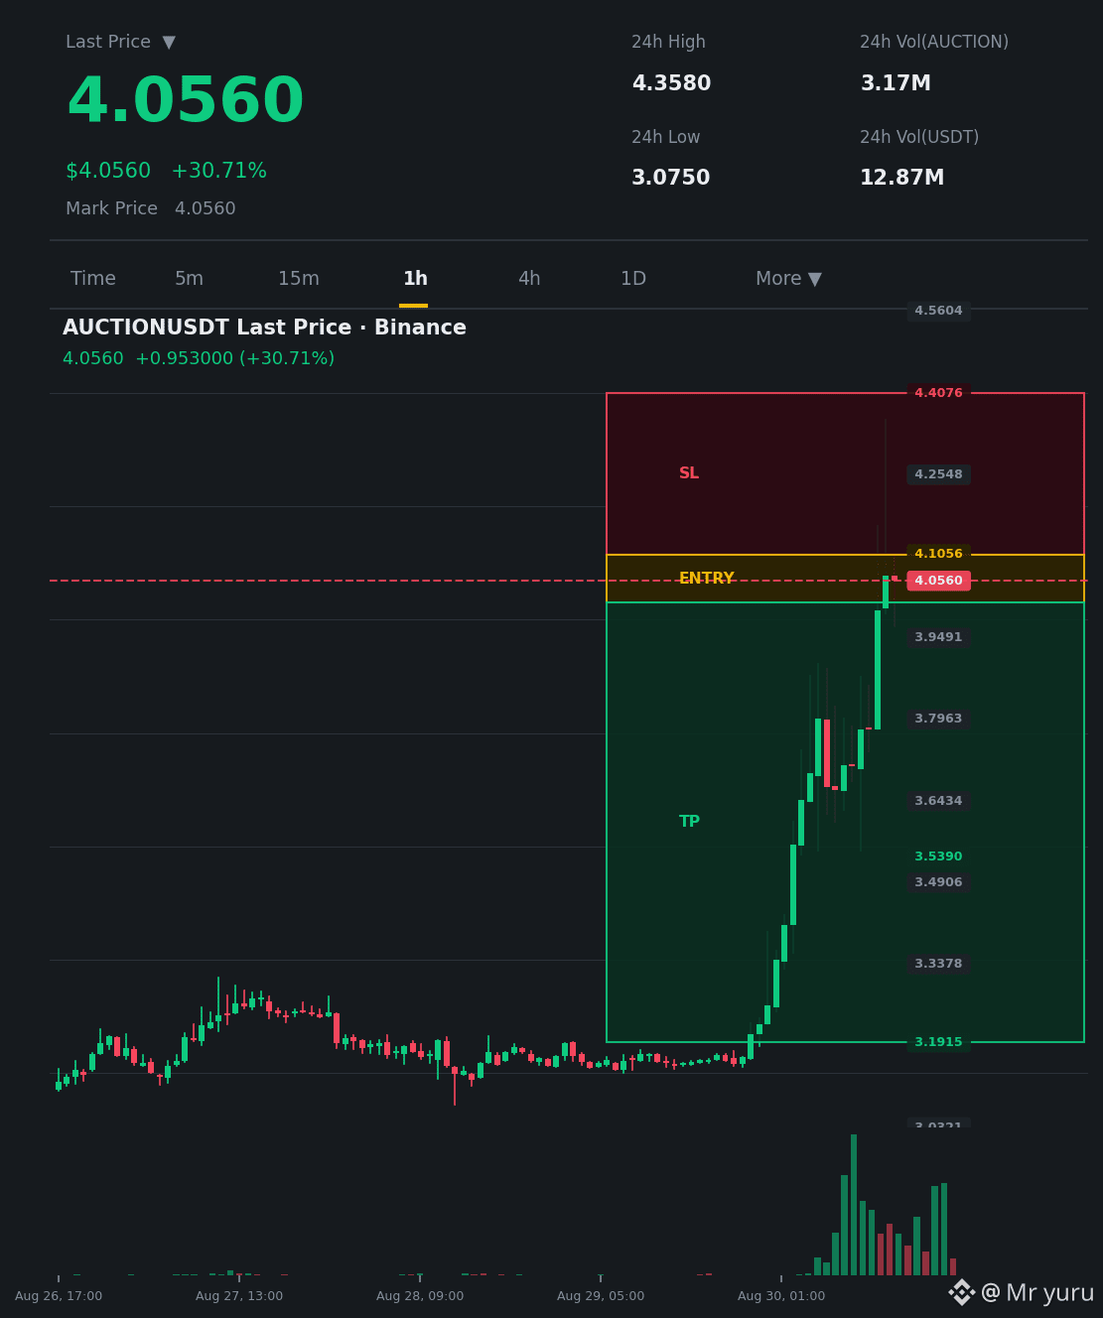Switch to the 15m interval
Screen dimensions: 1103x1318
[x=299, y=279]
